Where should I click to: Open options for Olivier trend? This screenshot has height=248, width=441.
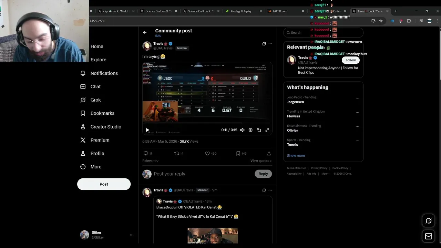pos(357,127)
